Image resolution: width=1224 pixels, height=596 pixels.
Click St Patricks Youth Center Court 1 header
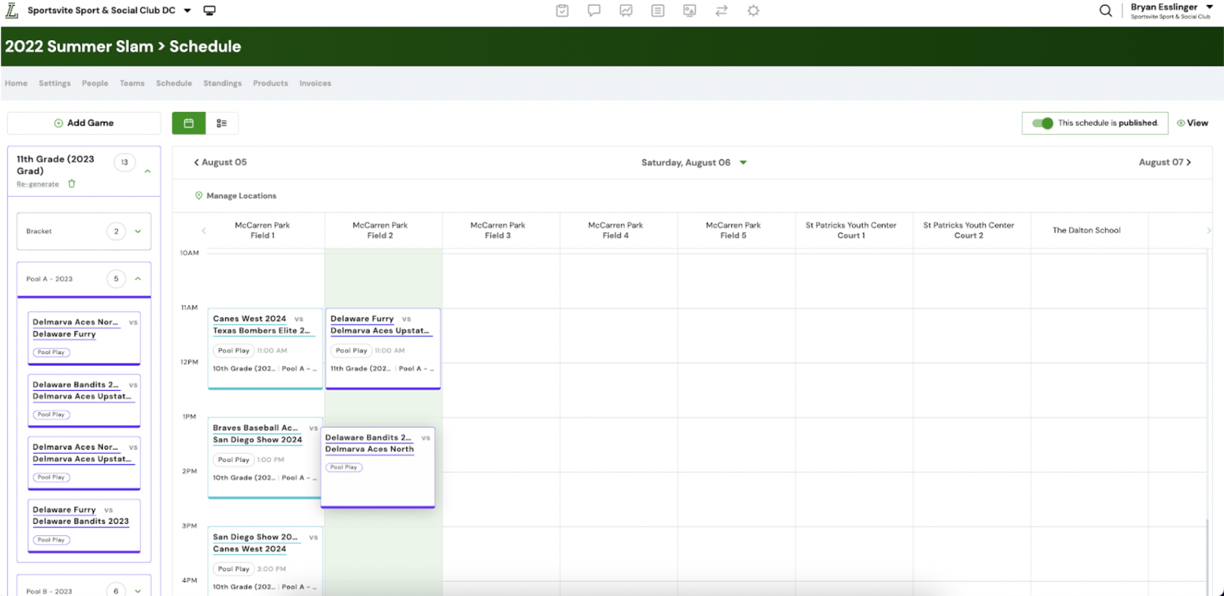click(x=851, y=230)
